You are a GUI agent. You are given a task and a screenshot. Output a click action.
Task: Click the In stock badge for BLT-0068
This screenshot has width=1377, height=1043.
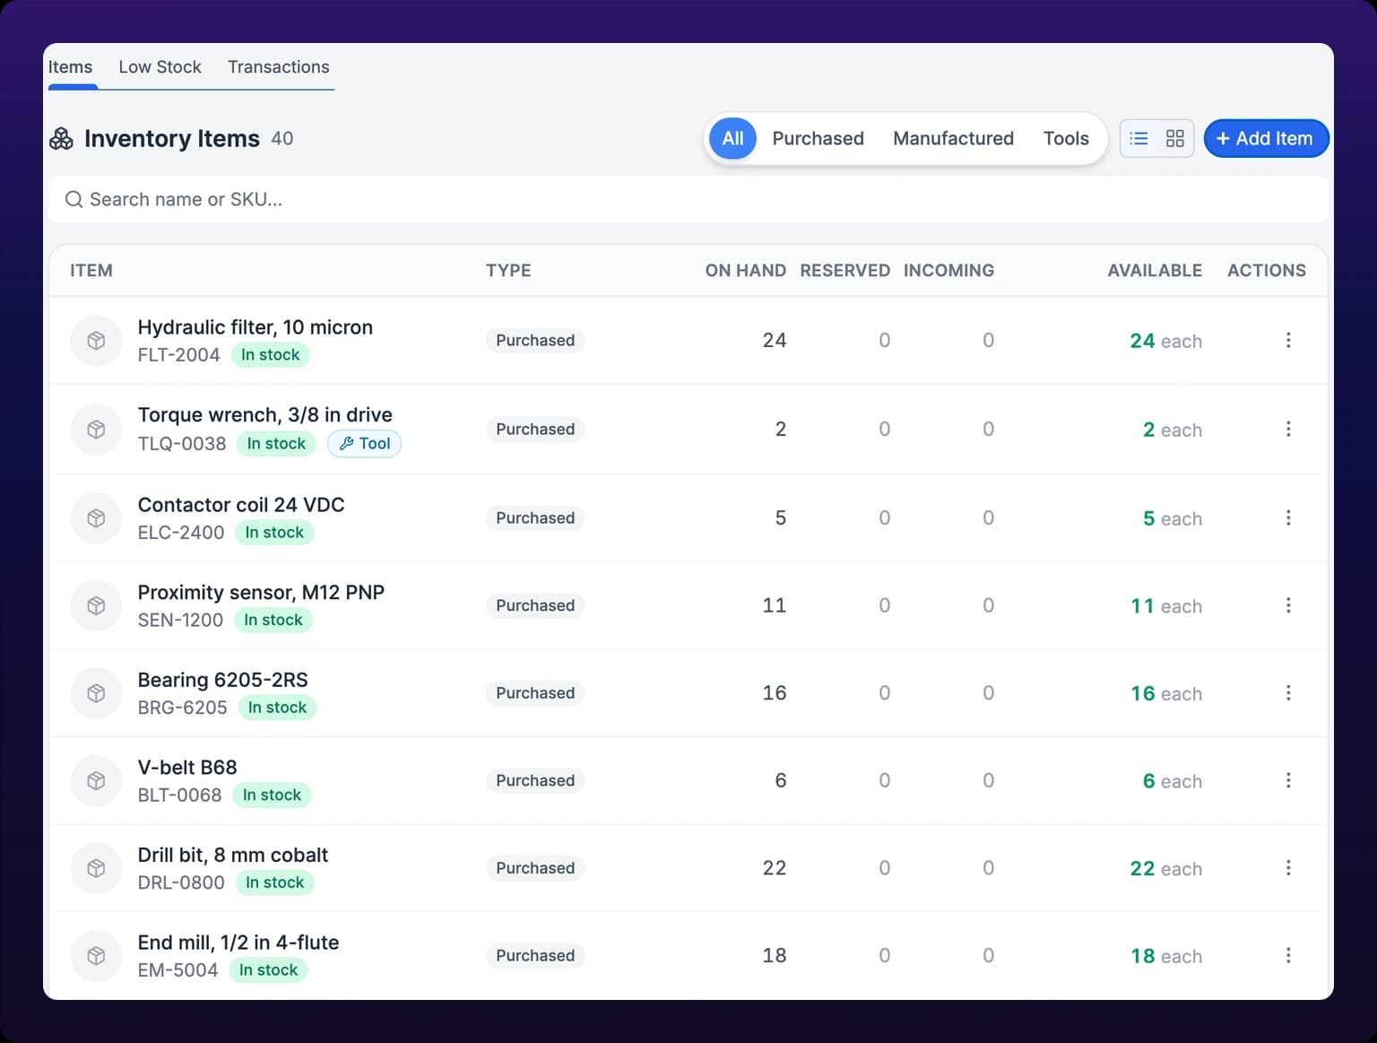(x=272, y=795)
